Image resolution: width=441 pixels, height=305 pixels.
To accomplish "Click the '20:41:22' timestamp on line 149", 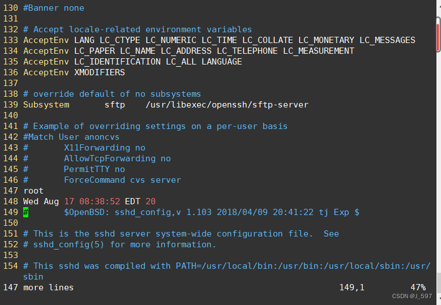I will coord(293,212).
